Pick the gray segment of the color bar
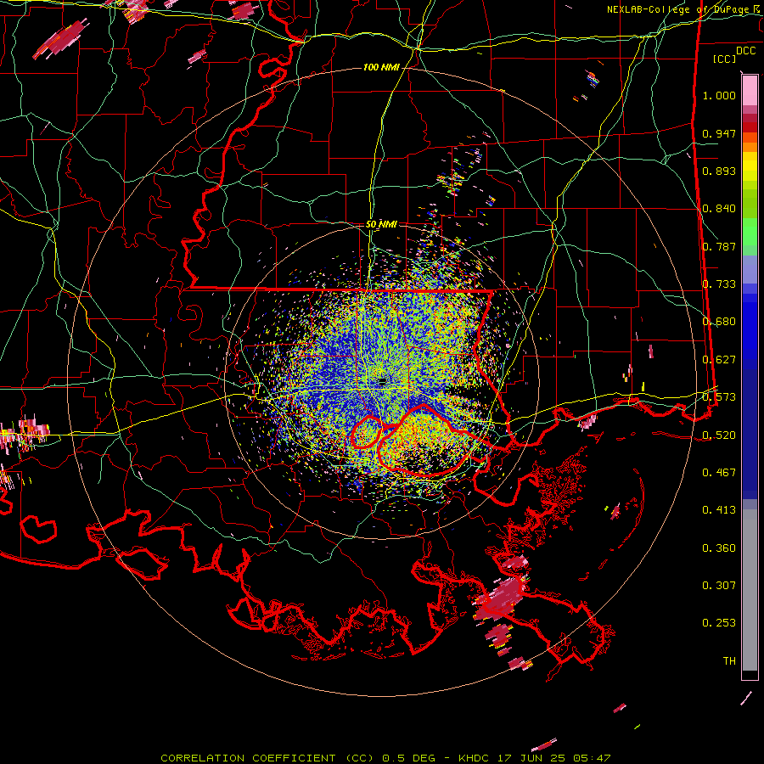Image resolution: width=764 pixels, height=764 pixels. (x=750, y=590)
